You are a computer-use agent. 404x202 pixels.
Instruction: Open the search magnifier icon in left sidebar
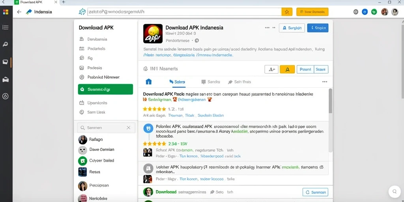6,44
